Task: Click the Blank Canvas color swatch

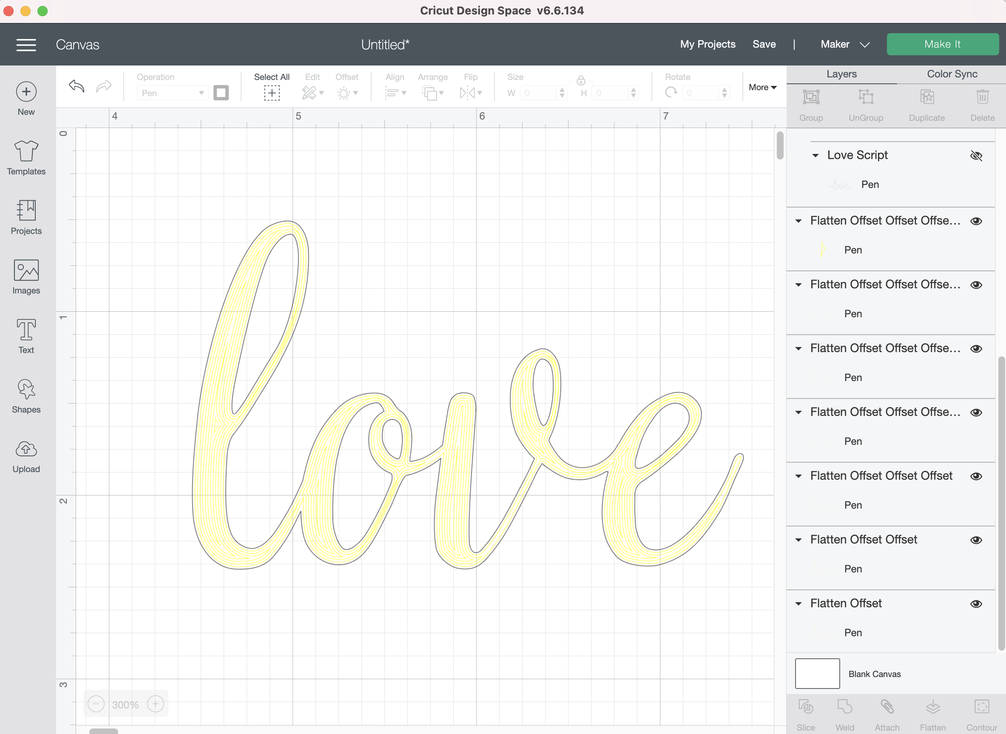Action: click(x=817, y=674)
